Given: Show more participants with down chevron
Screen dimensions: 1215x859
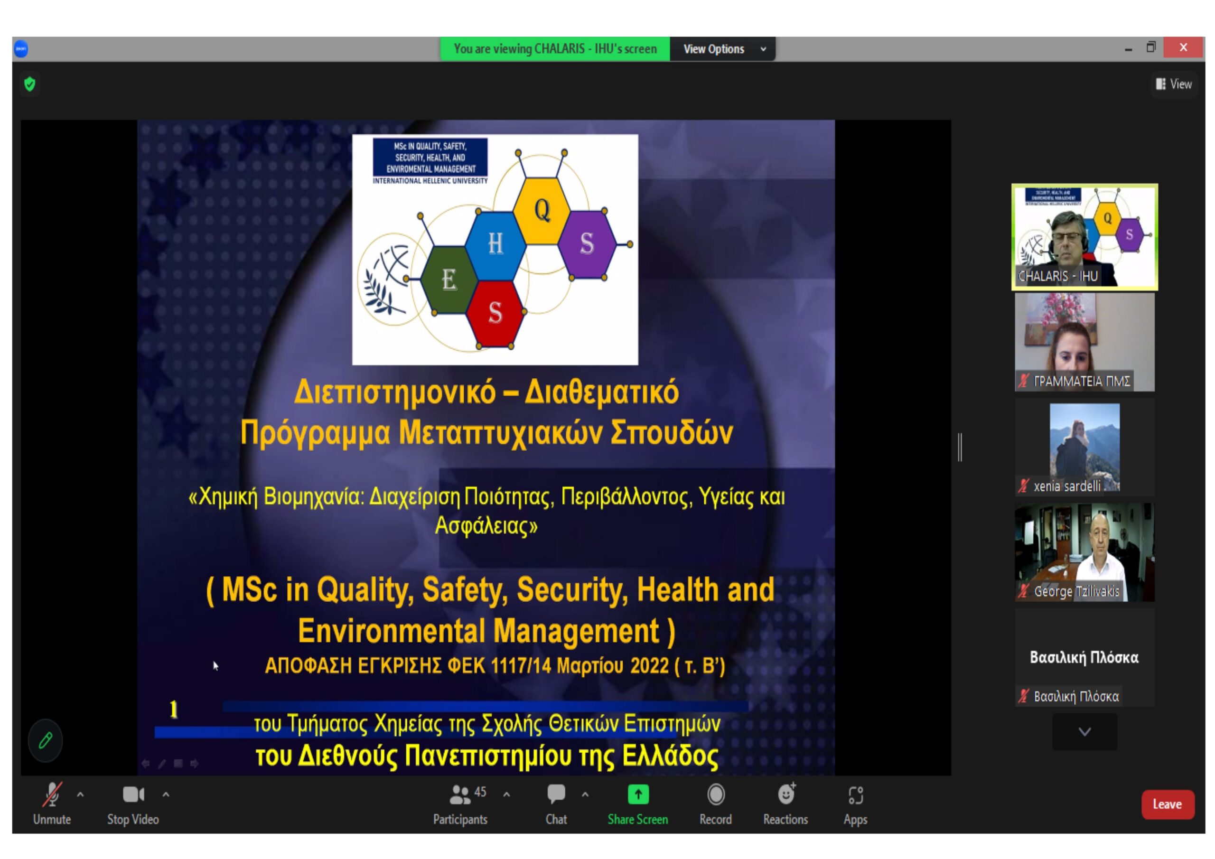Looking at the screenshot, I should tap(1085, 731).
